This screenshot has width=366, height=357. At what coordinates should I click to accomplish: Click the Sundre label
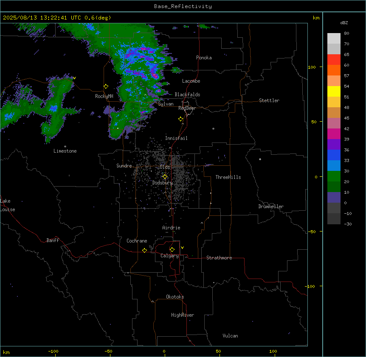[124, 166]
